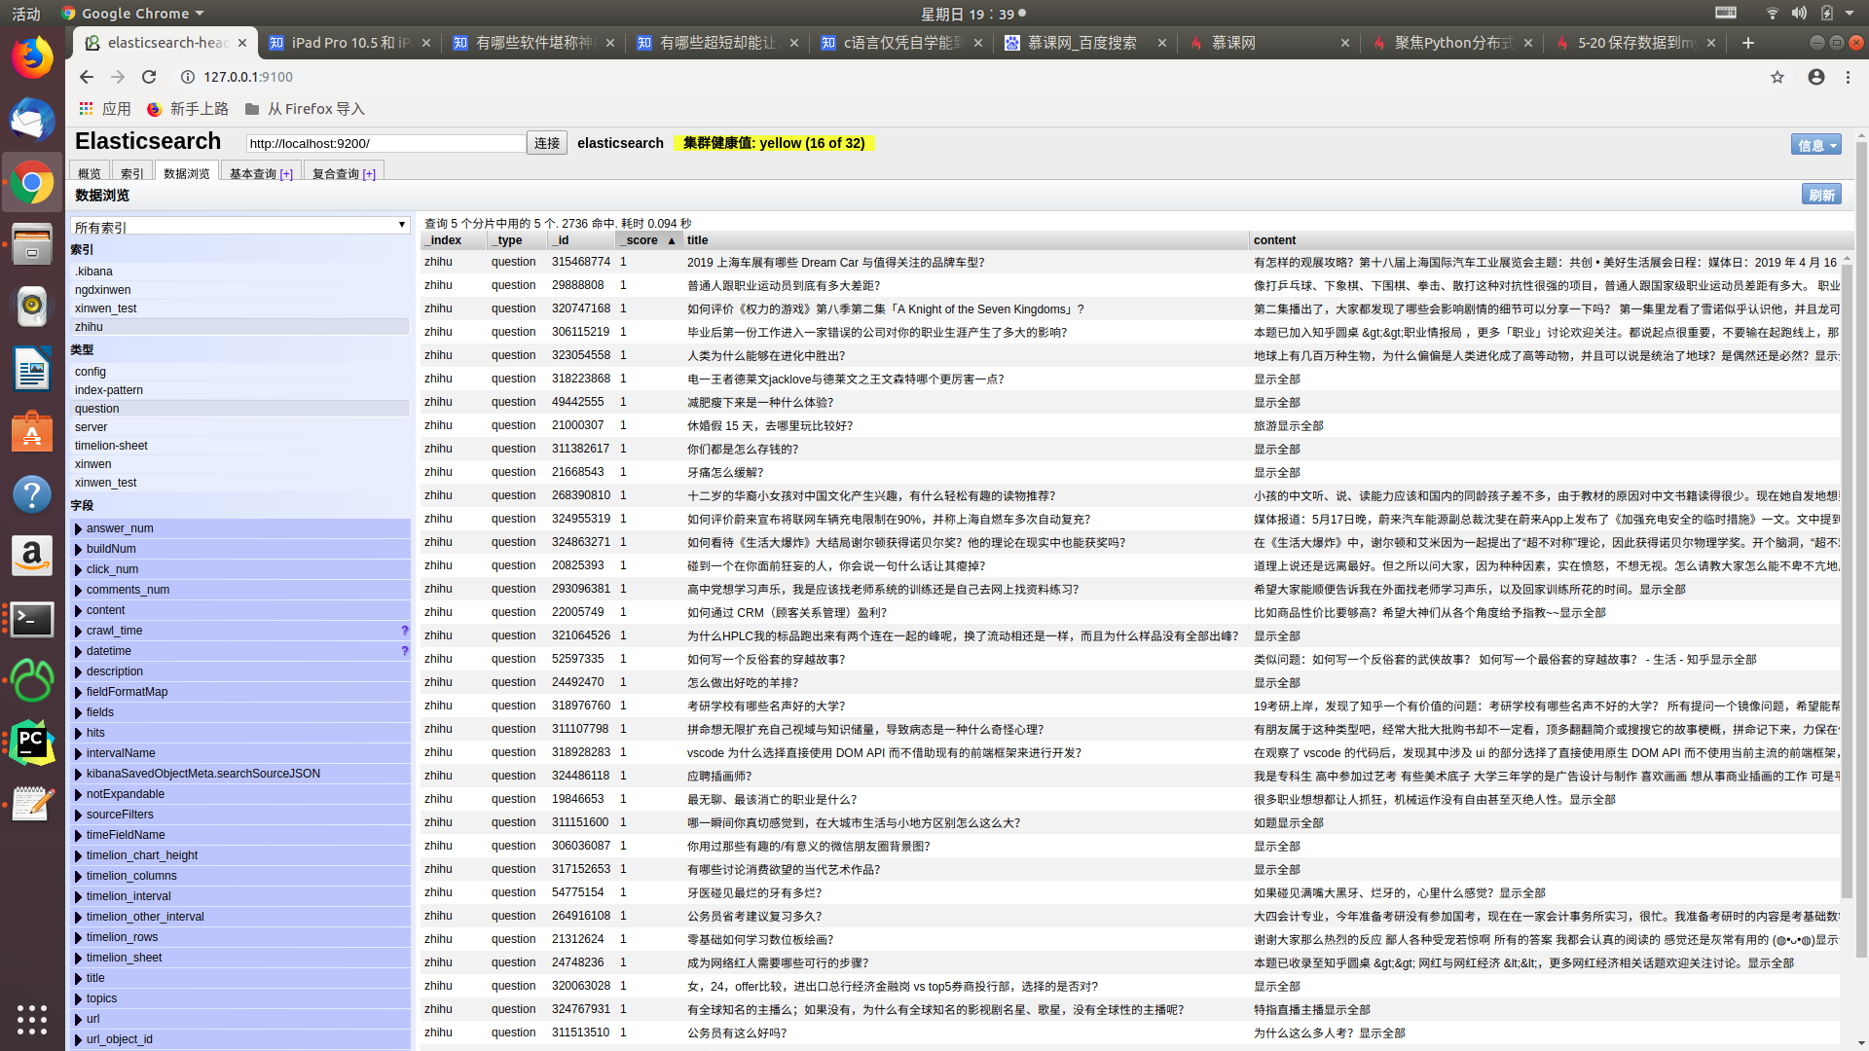
Task: Expand the title field filter
Action: click(x=79, y=978)
